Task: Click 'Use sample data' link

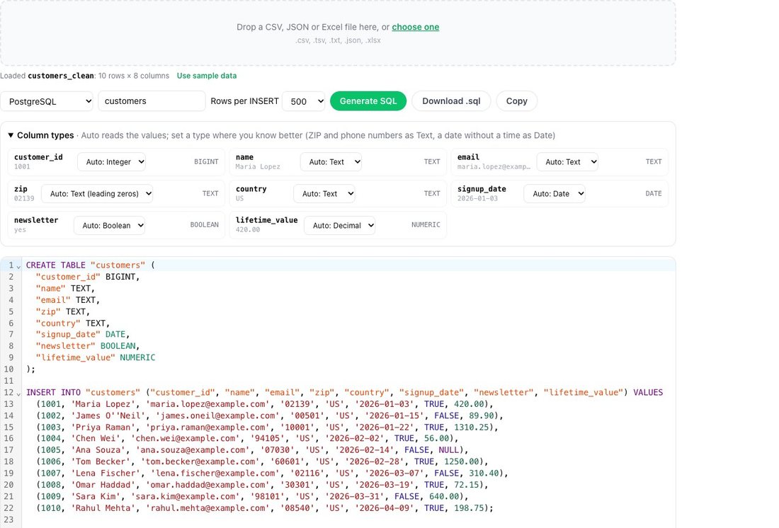Action: click(207, 76)
